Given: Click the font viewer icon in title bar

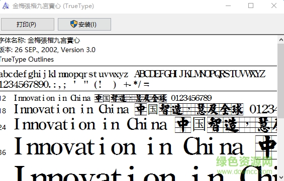Looking at the screenshot, I should click(x=6, y=6).
